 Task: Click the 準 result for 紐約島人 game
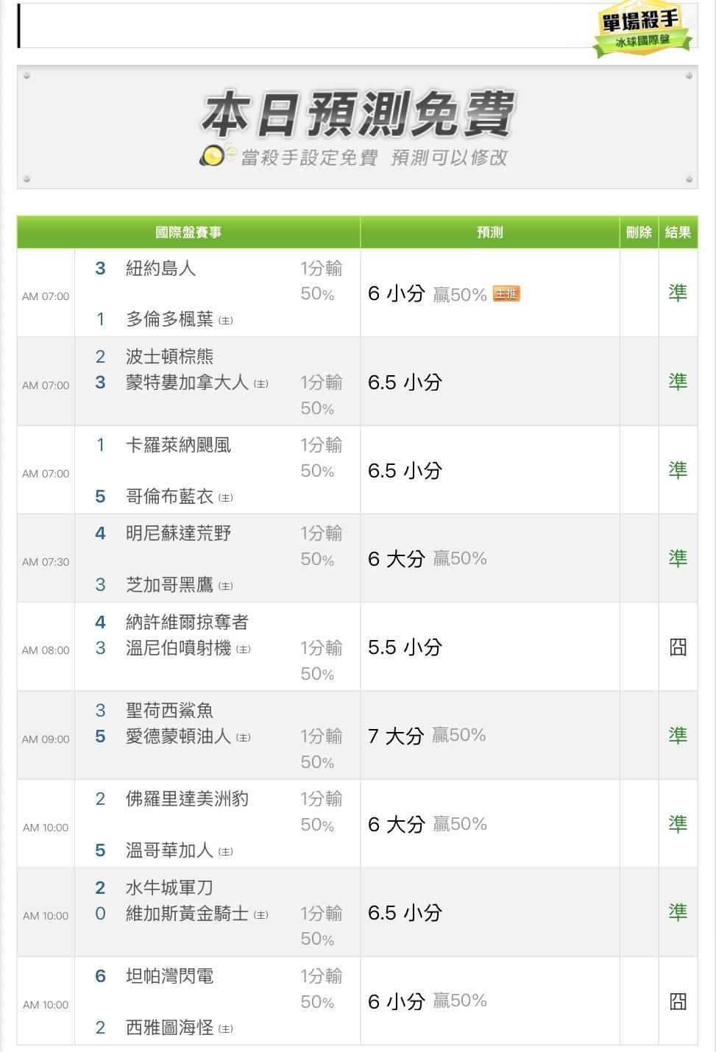tap(677, 293)
